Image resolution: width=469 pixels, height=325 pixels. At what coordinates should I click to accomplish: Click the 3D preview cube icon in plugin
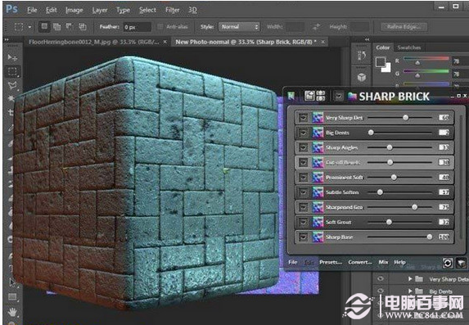point(461,263)
